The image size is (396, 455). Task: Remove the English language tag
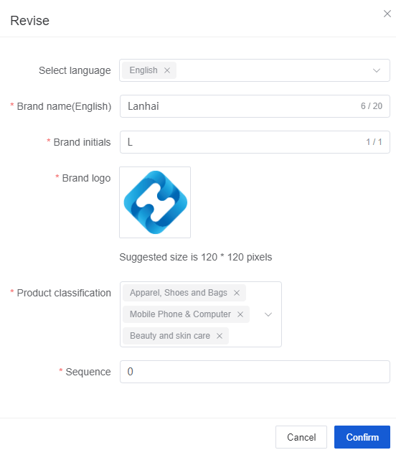167,70
